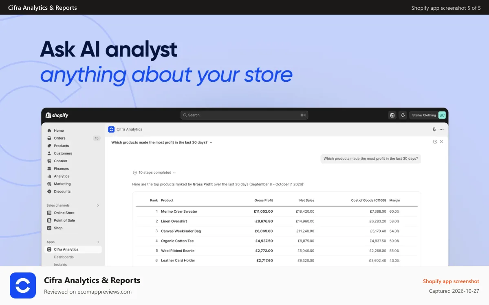Open the SC store avatar
This screenshot has width=489, height=305.
click(442, 115)
